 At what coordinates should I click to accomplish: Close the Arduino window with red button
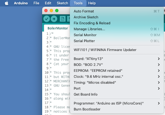46,11
